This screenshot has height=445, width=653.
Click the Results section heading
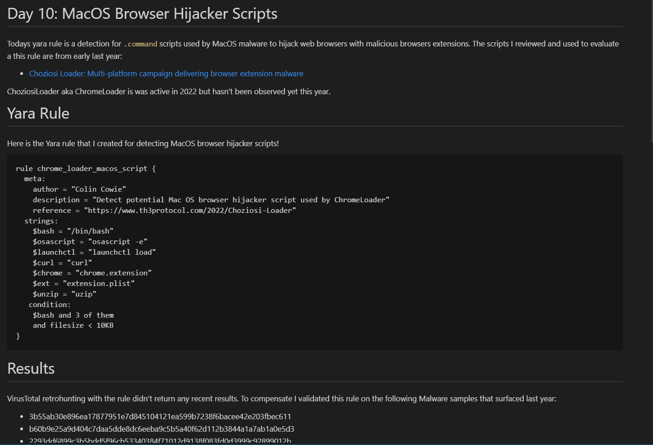pos(31,369)
